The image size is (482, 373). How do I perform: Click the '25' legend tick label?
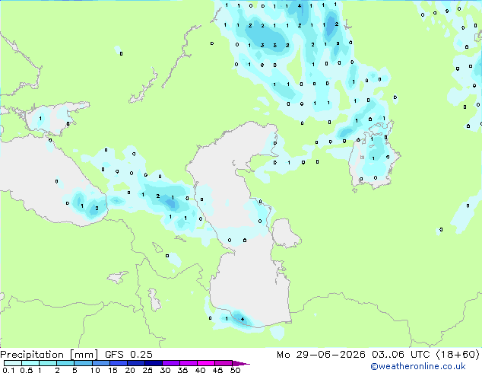click(147, 370)
